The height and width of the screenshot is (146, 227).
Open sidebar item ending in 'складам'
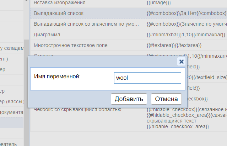(x=12, y=48)
